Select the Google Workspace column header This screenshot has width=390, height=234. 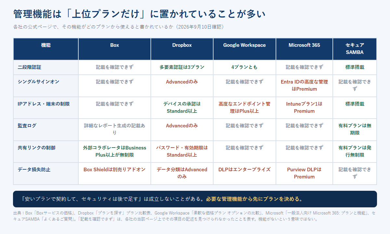click(x=244, y=49)
